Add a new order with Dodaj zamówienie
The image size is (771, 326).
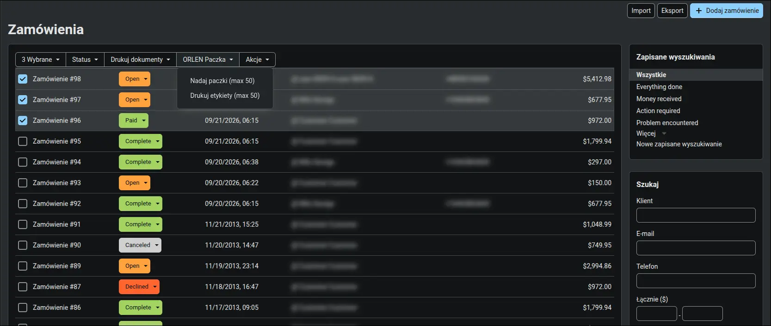pos(727,11)
